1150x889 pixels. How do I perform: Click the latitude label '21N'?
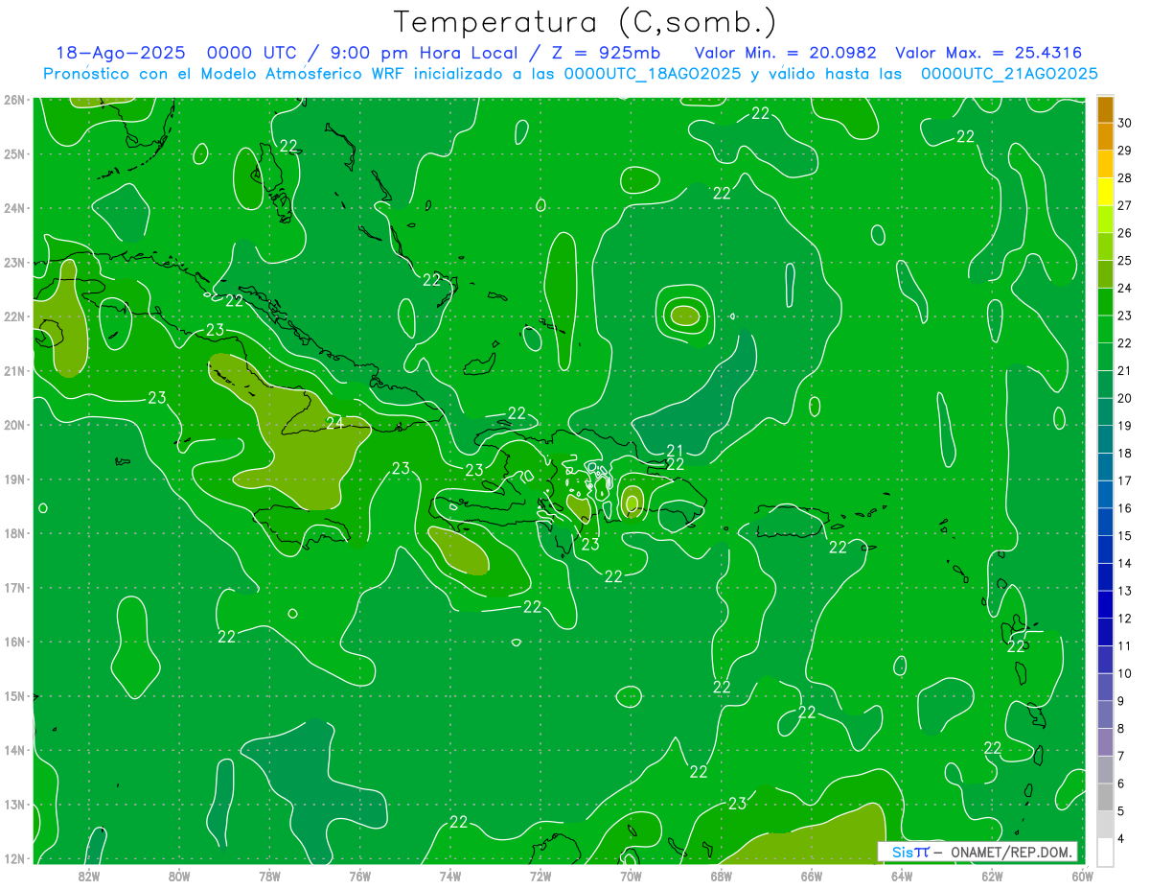(x=14, y=371)
